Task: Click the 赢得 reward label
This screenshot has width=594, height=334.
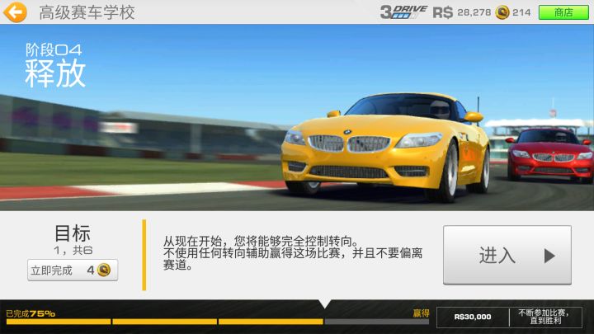Action: (421, 313)
